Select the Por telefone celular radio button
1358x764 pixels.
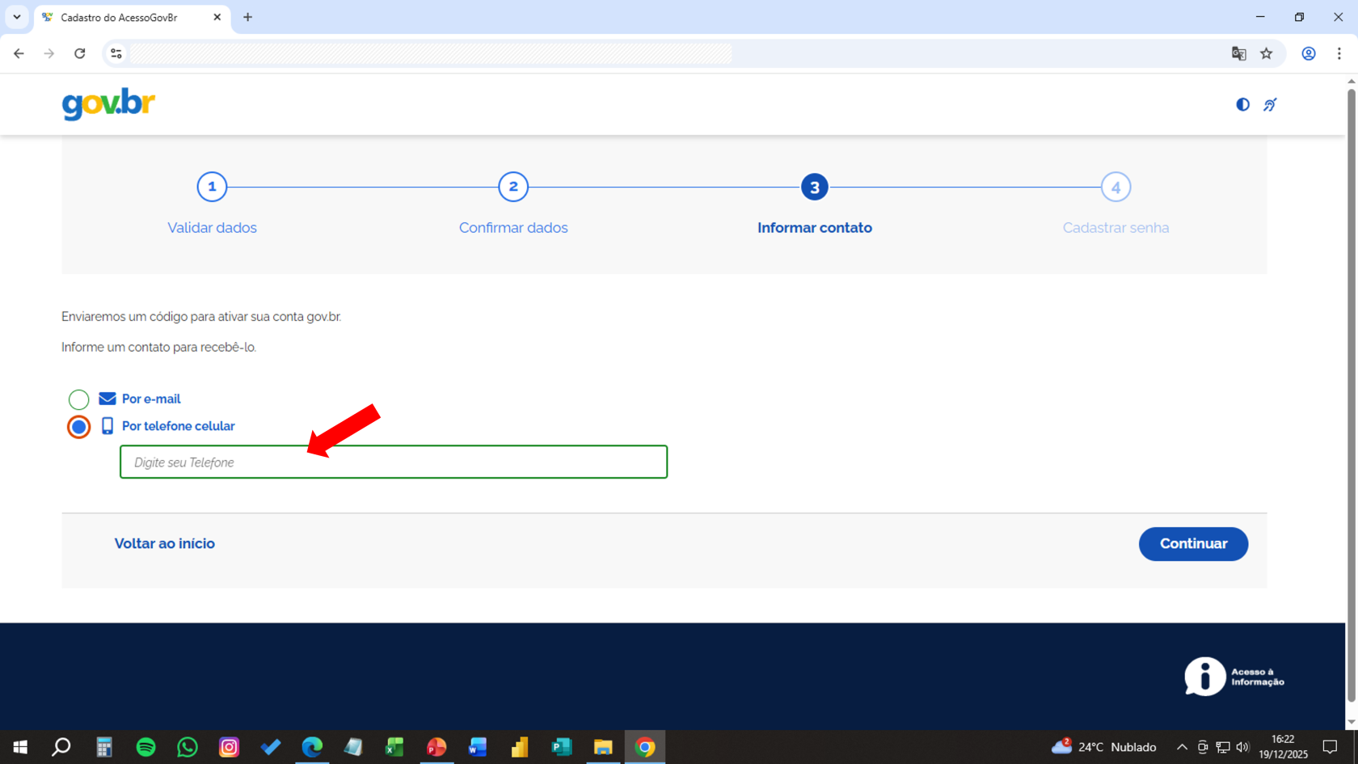(x=78, y=427)
